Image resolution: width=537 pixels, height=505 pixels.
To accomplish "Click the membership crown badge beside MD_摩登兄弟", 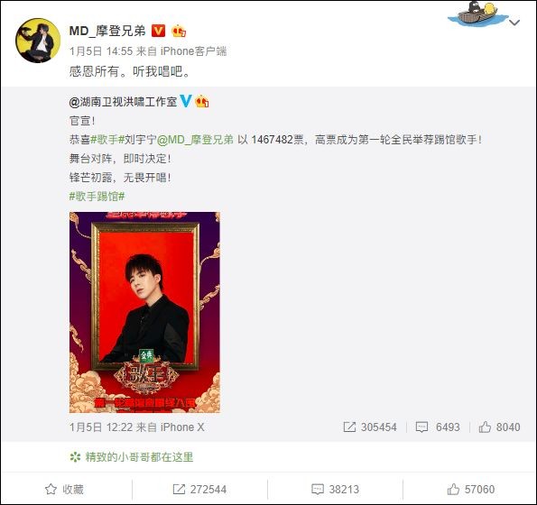I will [x=179, y=32].
